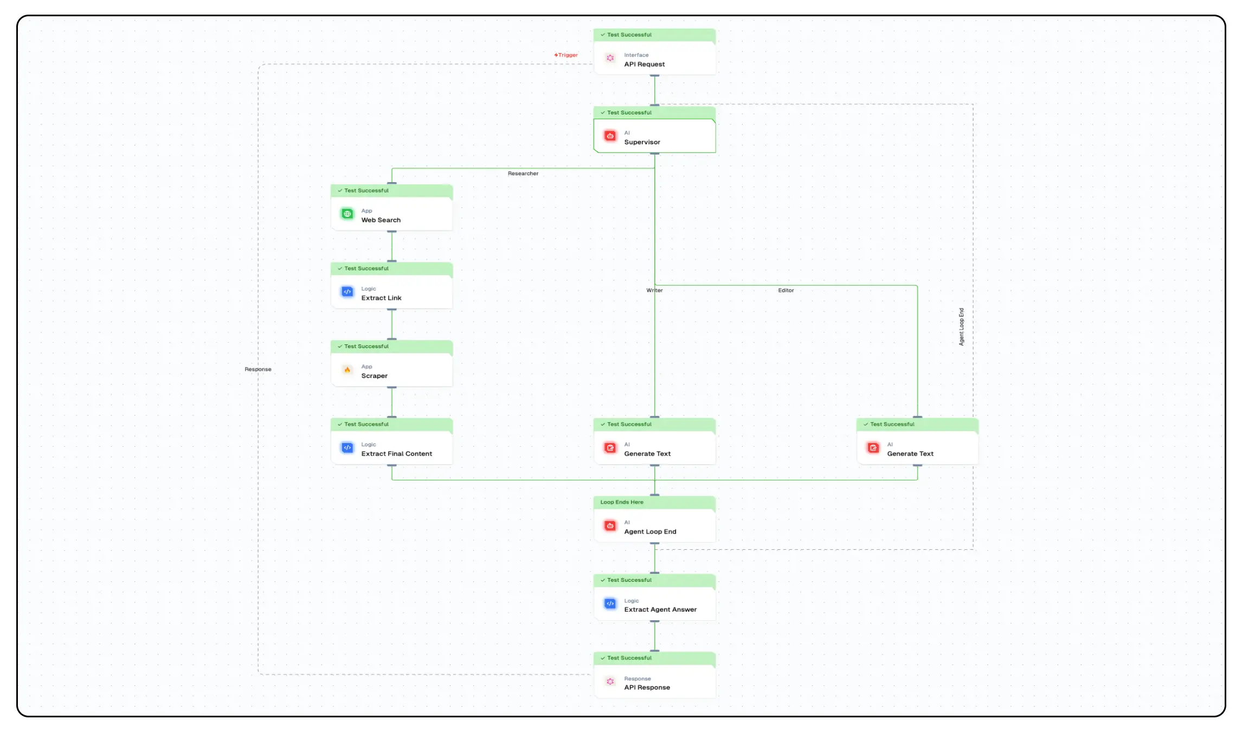Viewport: 1242px width, 732px height.
Task: Select the Response label on dashed edge
Action: (258, 369)
